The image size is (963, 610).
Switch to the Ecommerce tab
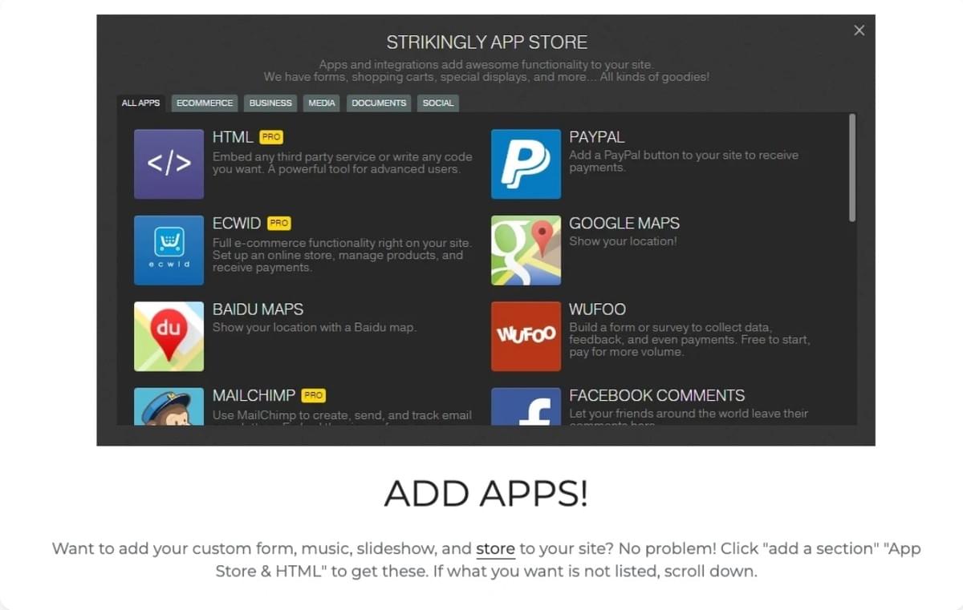tap(205, 103)
